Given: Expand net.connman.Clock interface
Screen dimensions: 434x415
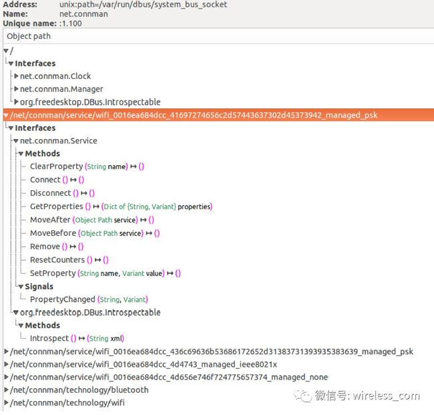Looking at the screenshot, I should click(x=16, y=76).
